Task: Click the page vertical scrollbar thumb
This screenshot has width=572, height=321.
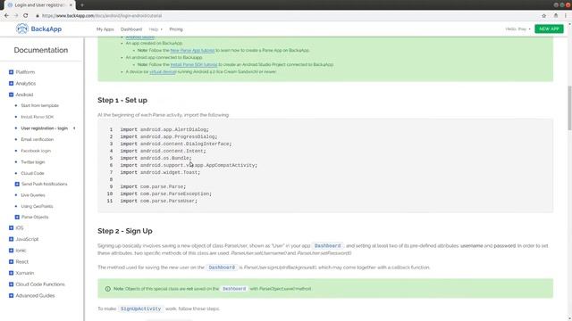Action: (x=569, y=108)
